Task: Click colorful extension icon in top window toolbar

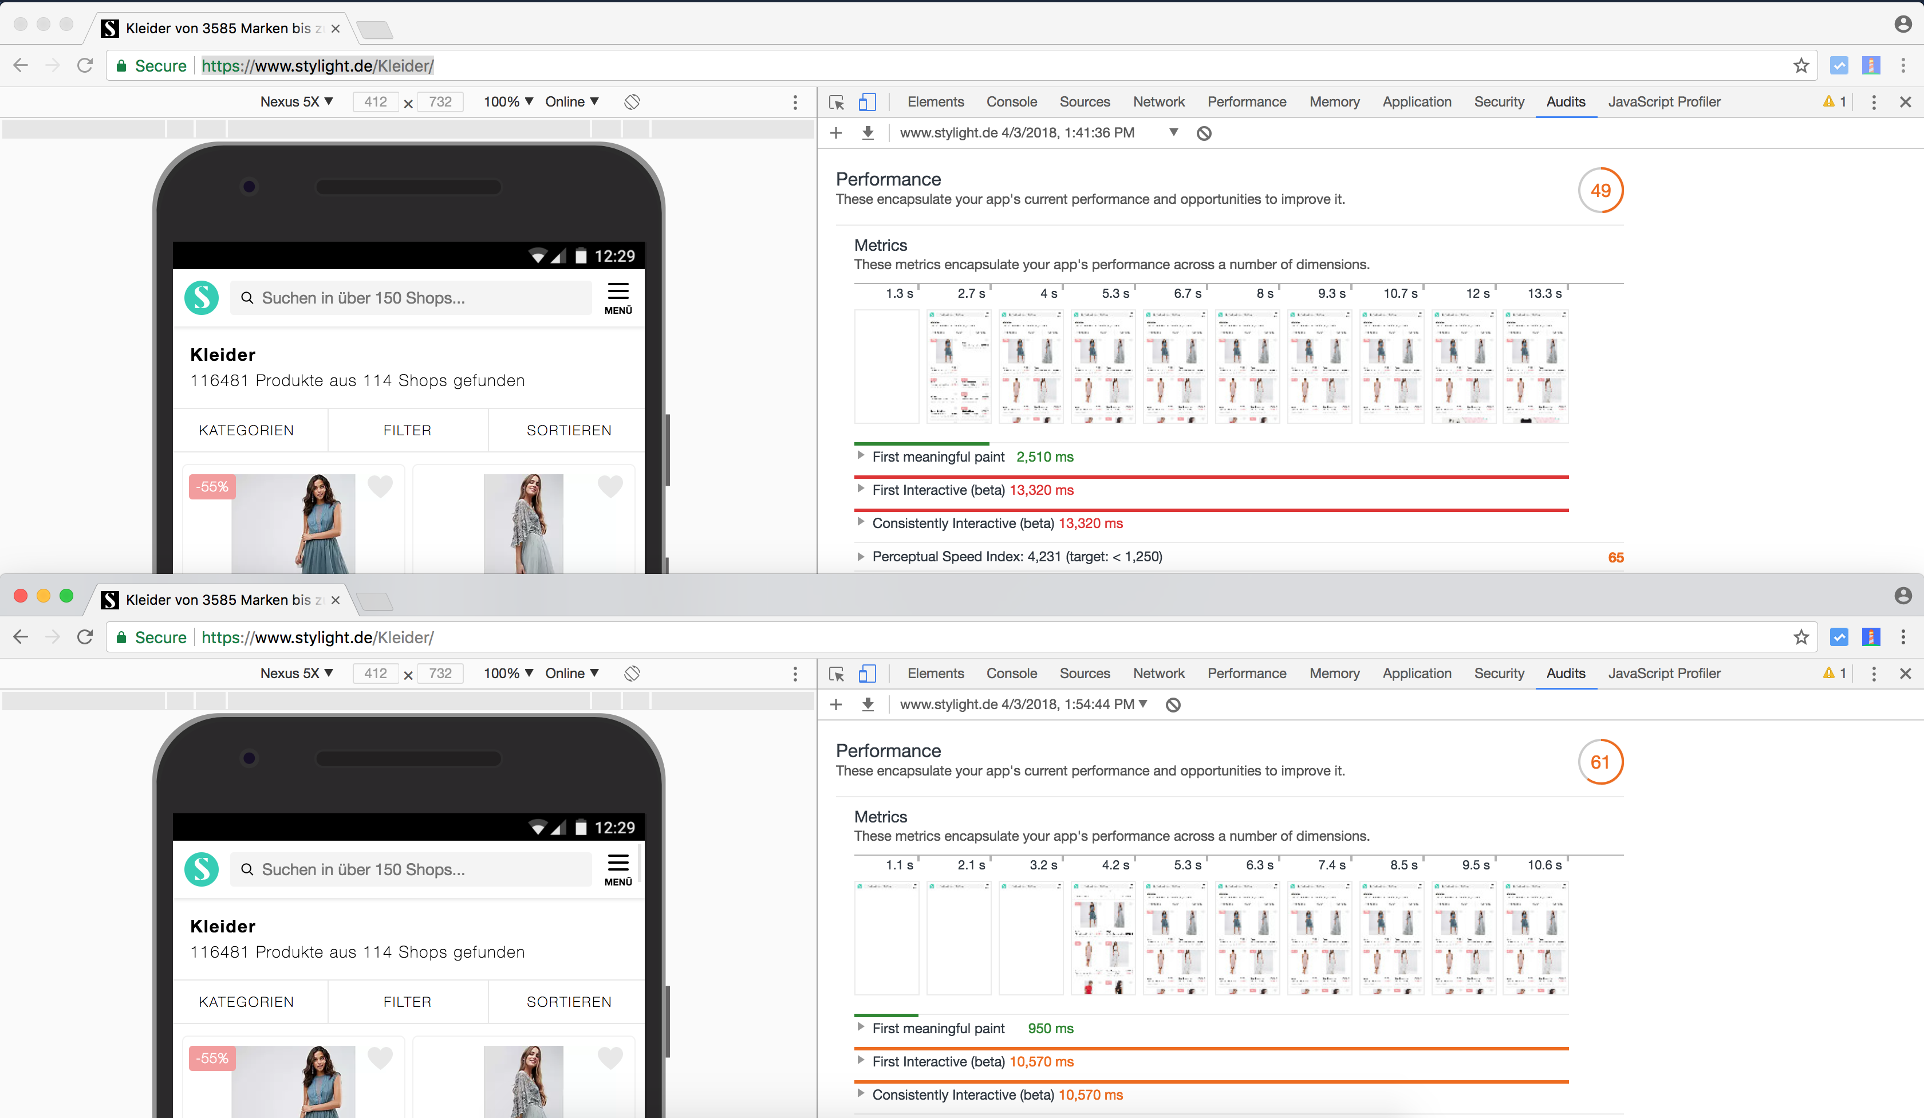Action: click(1871, 66)
